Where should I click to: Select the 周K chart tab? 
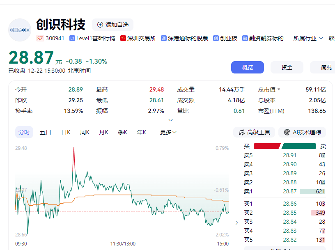pos(85,132)
